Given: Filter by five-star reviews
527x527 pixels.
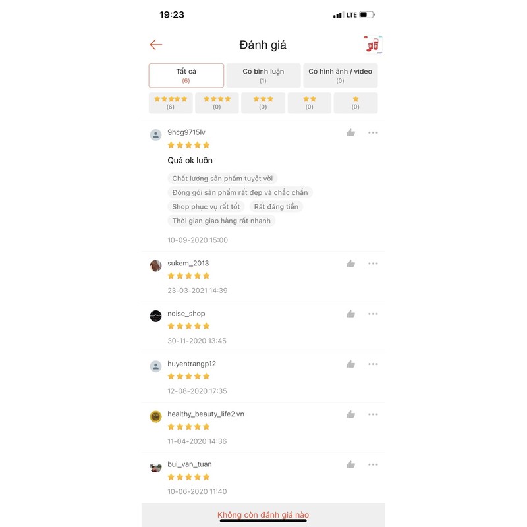Looking at the screenshot, I should point(171,103).
